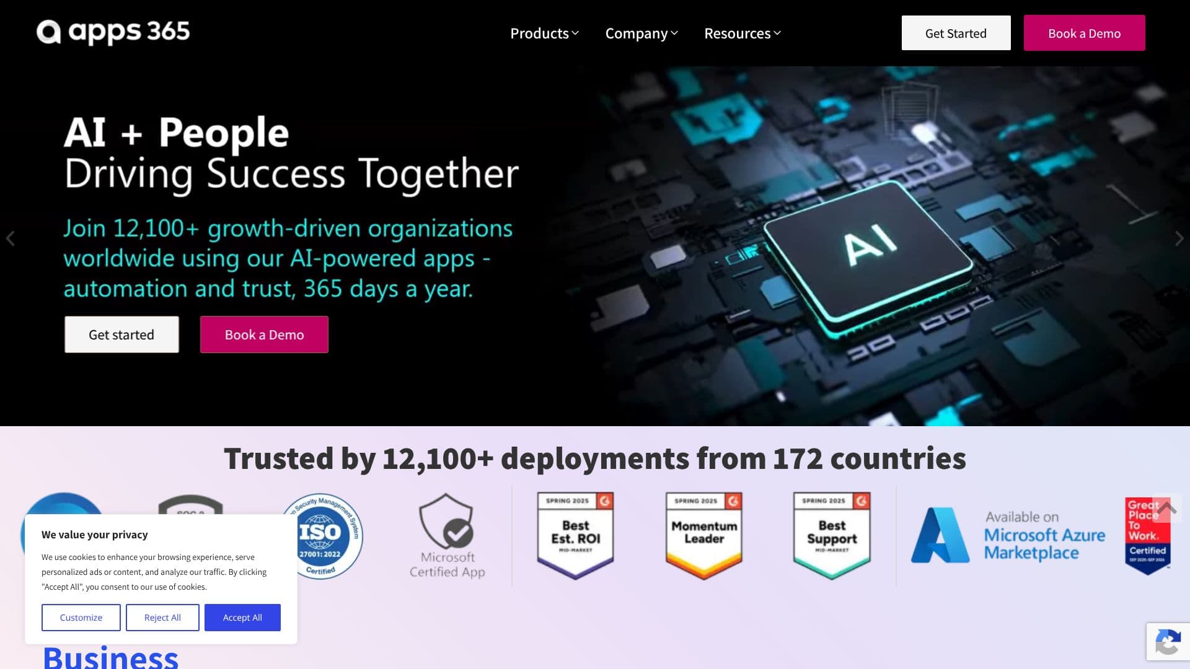Open the Products dropdown menu
This screenshot has height=669, width=1190.
pyautogui.click(x=544, y=33)
